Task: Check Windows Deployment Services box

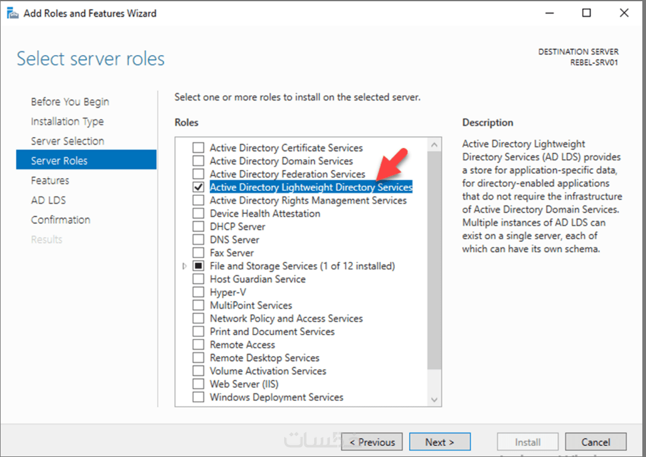Action: 198,397
